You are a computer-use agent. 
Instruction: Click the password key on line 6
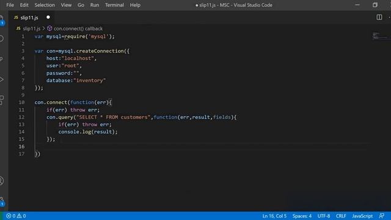59,73
